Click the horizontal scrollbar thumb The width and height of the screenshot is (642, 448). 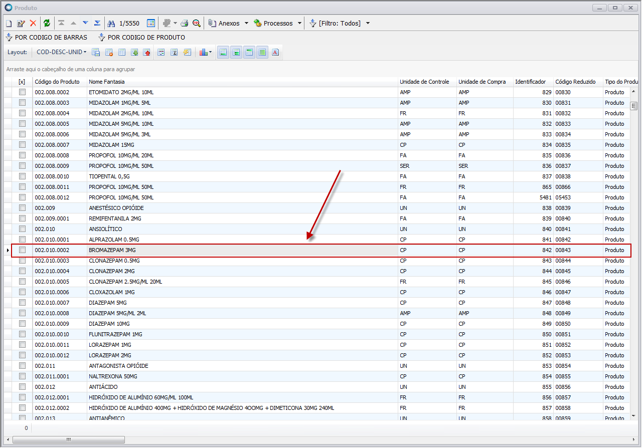69,439
